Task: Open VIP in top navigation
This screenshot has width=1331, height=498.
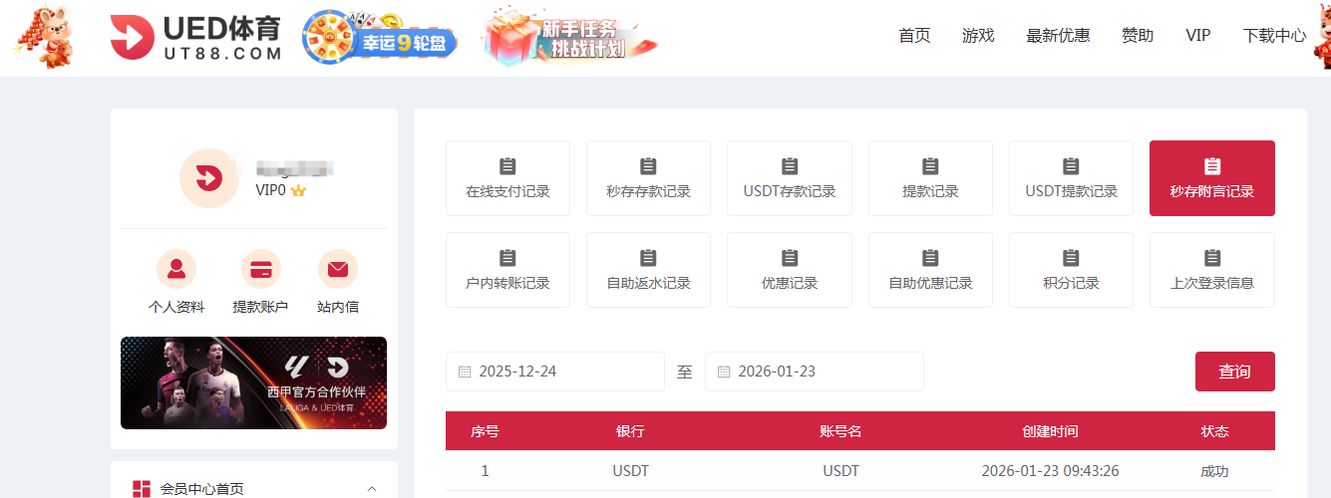Action: [x=1198, y=36]
